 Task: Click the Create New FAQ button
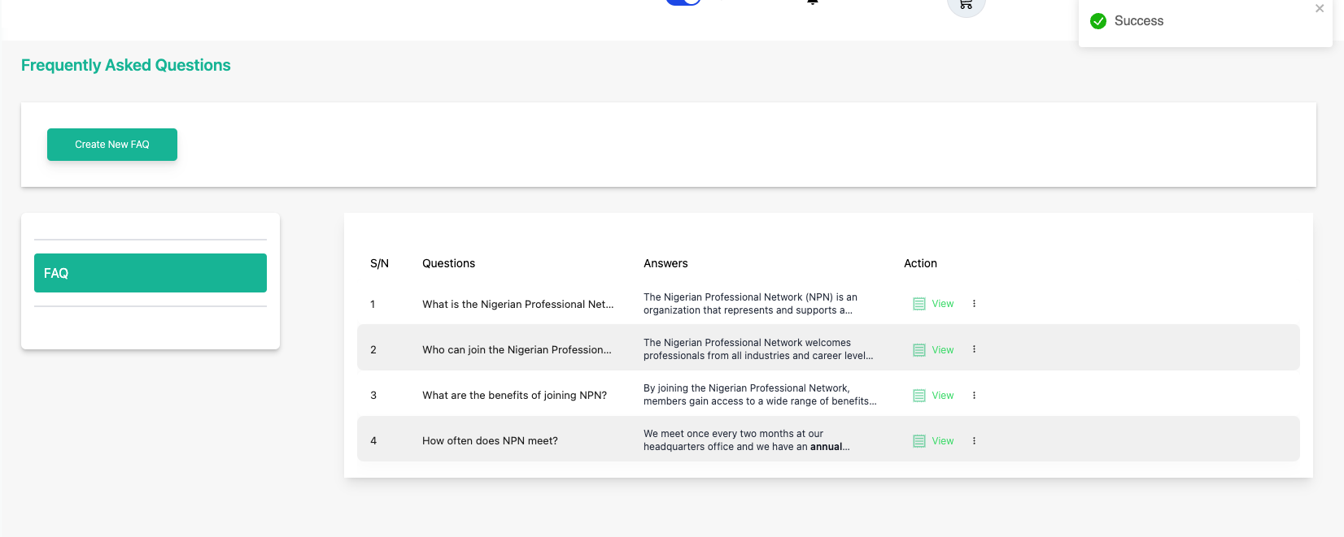point(112,145)
